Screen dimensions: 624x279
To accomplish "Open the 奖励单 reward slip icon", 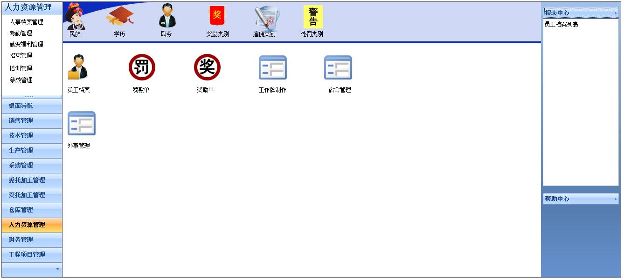I will point(207,67).
